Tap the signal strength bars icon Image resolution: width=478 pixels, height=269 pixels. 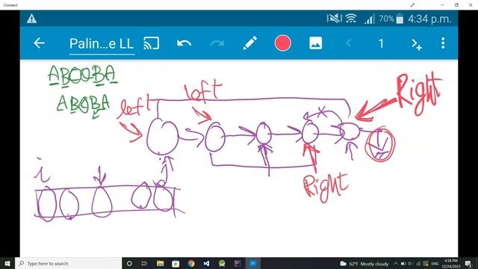tap(370, 19)
